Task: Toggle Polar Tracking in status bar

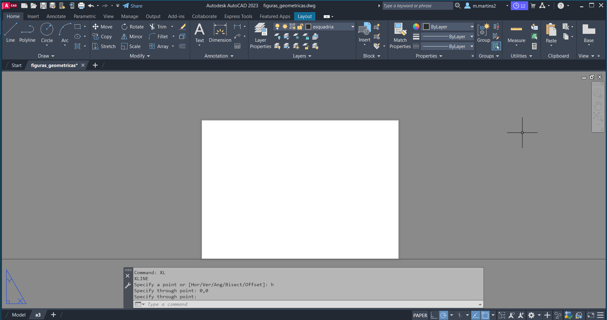Action: click(x=444, y=315)
